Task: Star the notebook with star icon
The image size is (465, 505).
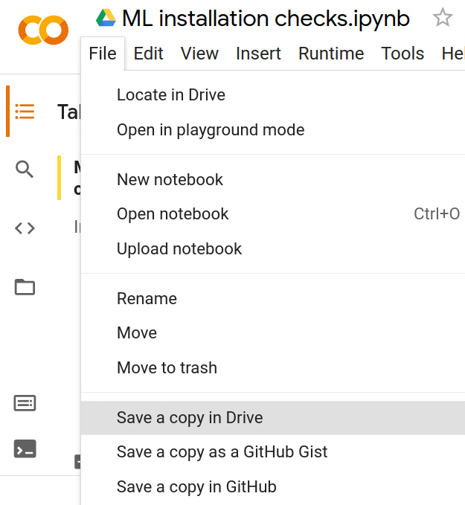Action: tap(443, 17)
